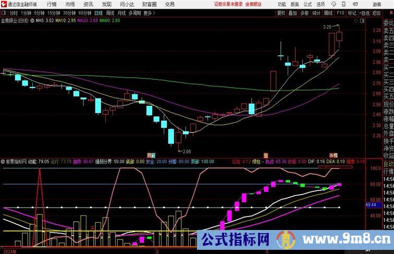
Task: Click the MA60: 2.65 label
Action: 109,21
